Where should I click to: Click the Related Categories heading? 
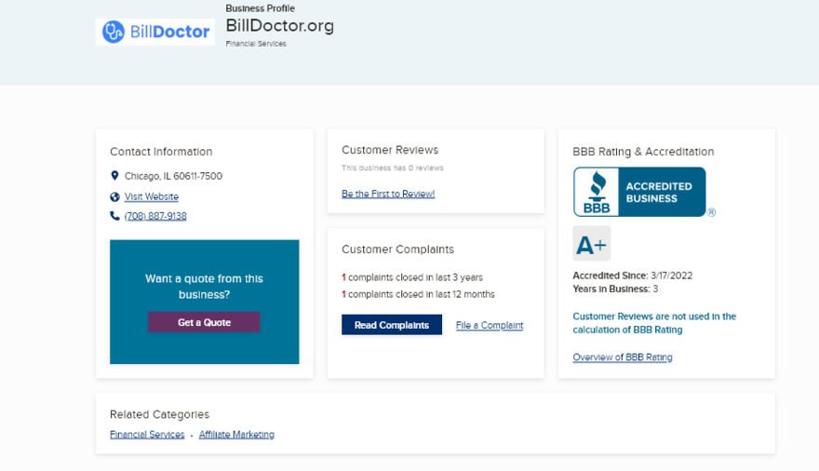coord(159,414)
